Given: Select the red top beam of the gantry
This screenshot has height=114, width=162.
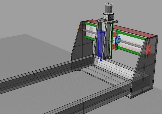Looking at the screenshot, I should click(134, 31).
